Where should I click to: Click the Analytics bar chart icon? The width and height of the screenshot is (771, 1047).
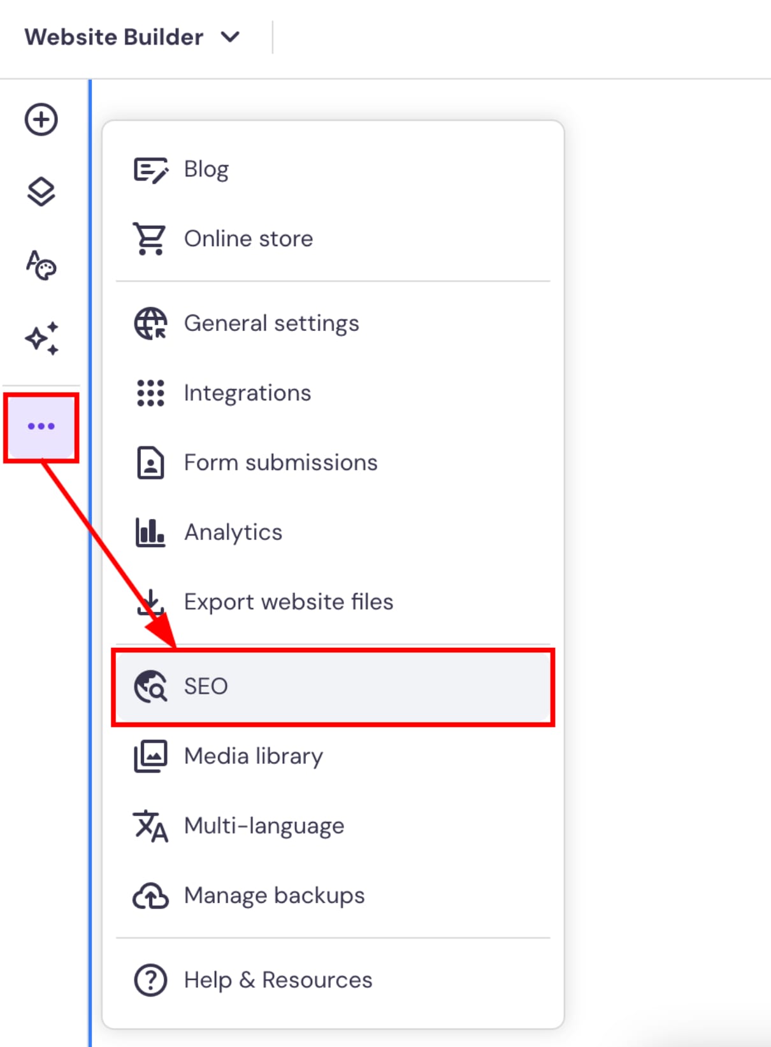pyautogui.click(x=150, y=532)
